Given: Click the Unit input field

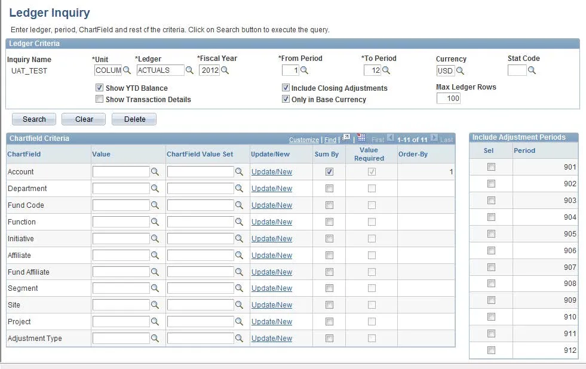Looking at the screenshot, I should point(108,70).
